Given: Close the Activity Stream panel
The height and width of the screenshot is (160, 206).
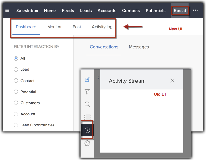Looking at the screenshot, I should (x=172, y=81).
